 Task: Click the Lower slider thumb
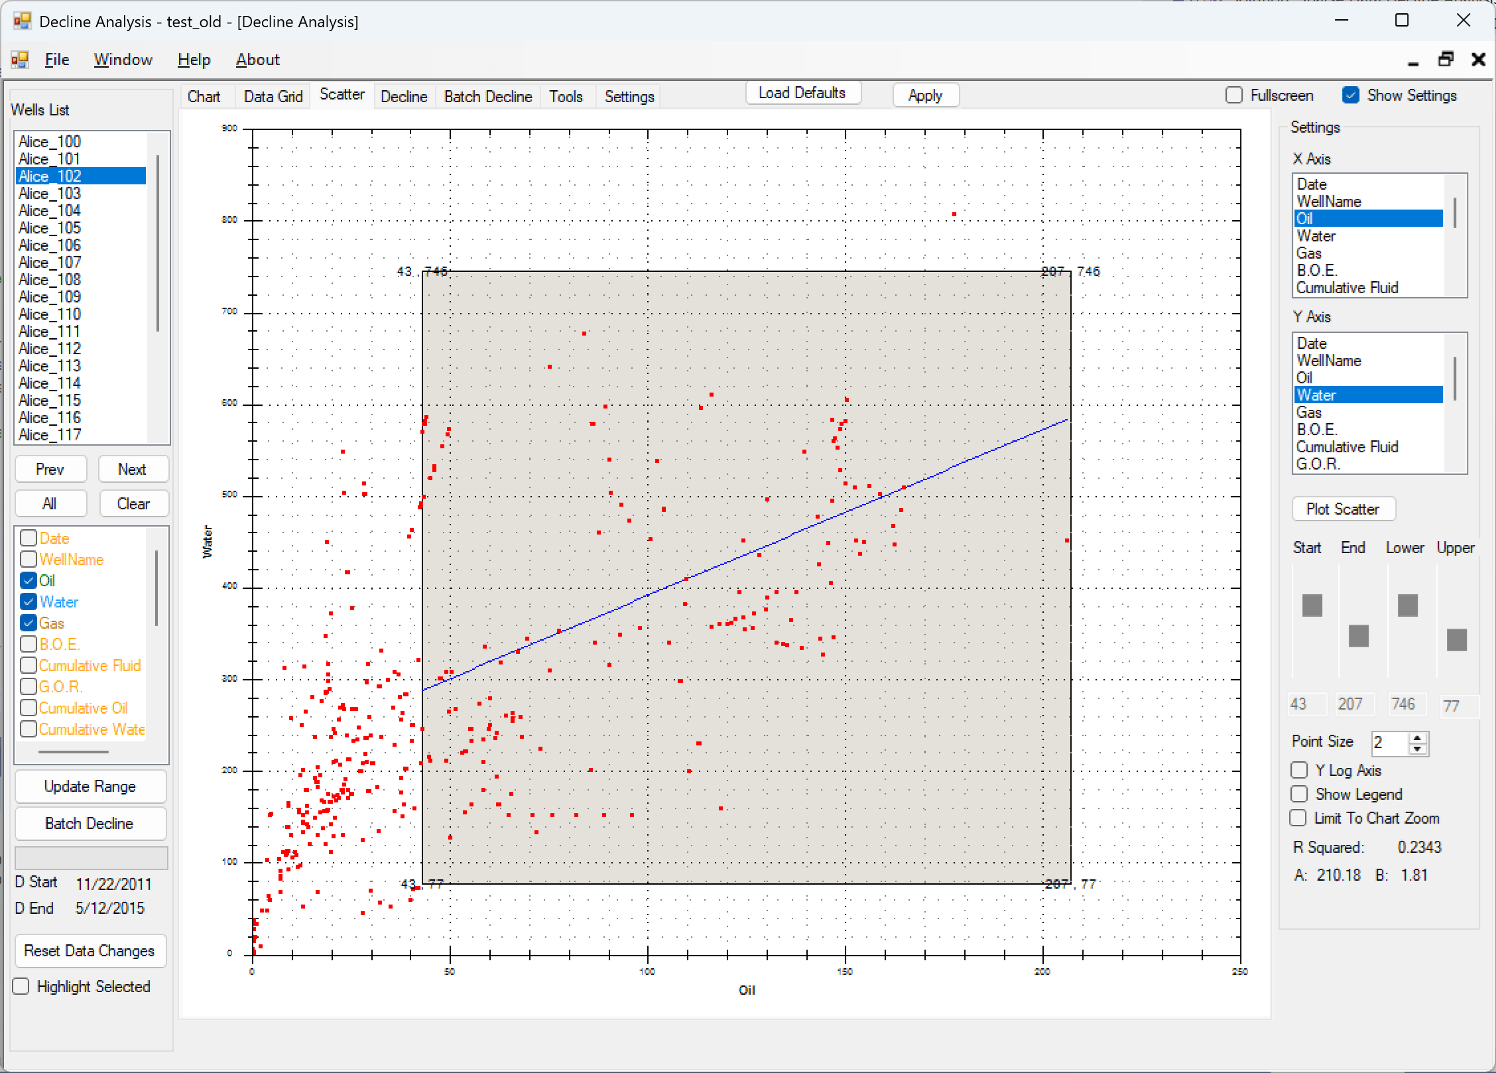coord(1407,605)
